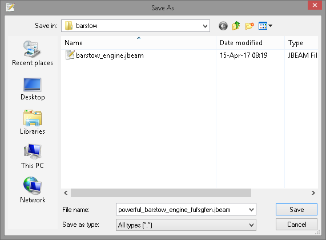
Task: Go back to last folder visited
Action: click(223, 26)
